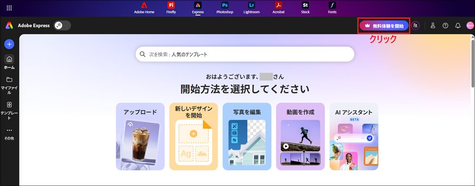
Task: Open その他 more options in sidebar
Action: pyautogui.click(x=9, y=134)
